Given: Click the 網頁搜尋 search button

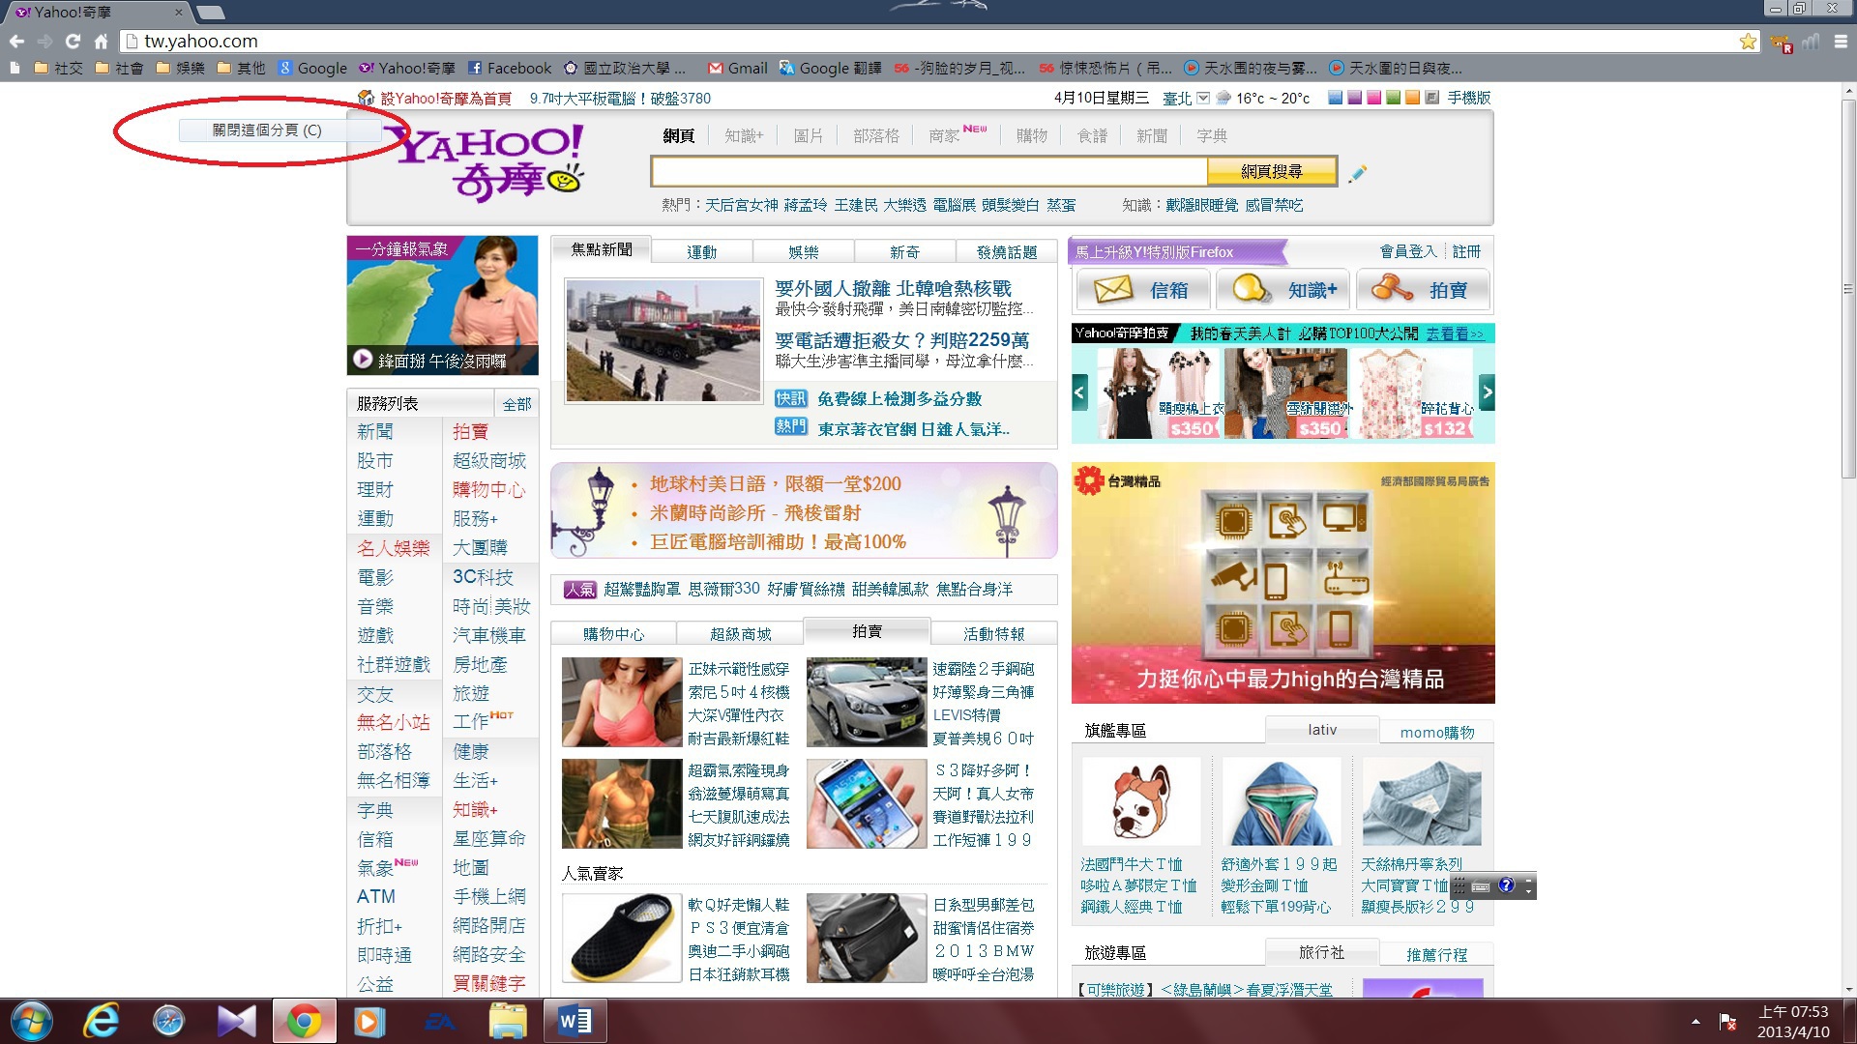Looking at the screenshot, I should tap(1272, 171).
